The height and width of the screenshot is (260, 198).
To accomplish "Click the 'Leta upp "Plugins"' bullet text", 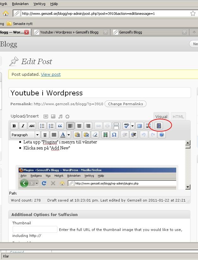I will tap(60, 142).
